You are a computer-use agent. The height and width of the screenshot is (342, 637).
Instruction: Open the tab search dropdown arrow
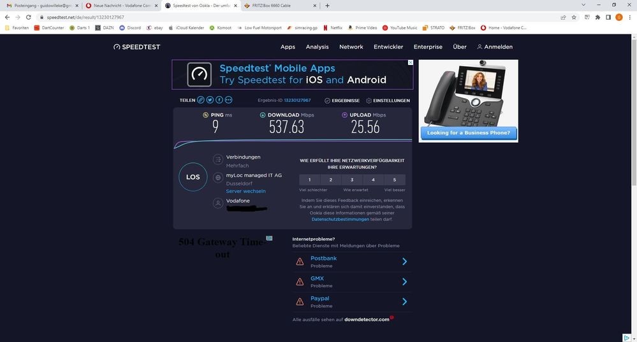click(x=583, y=5)
